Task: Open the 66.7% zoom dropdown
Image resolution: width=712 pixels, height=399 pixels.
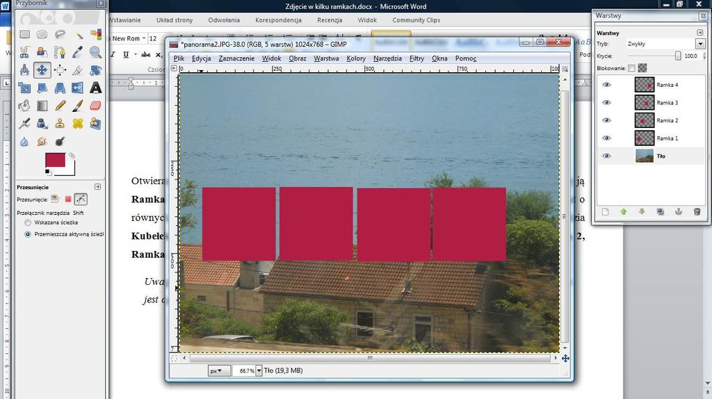Action: [259, 371]
